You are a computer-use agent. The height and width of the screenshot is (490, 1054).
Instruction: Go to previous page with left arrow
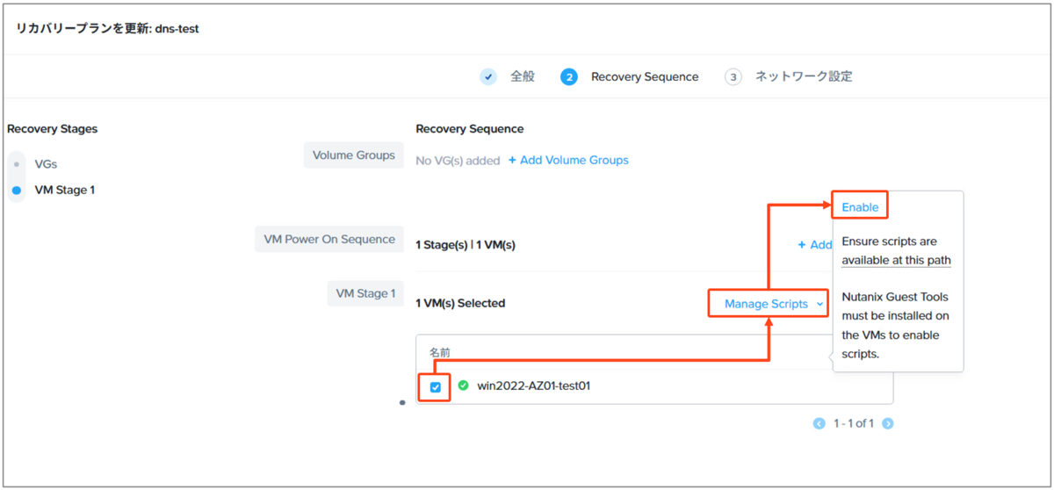[x=819, y=423]
